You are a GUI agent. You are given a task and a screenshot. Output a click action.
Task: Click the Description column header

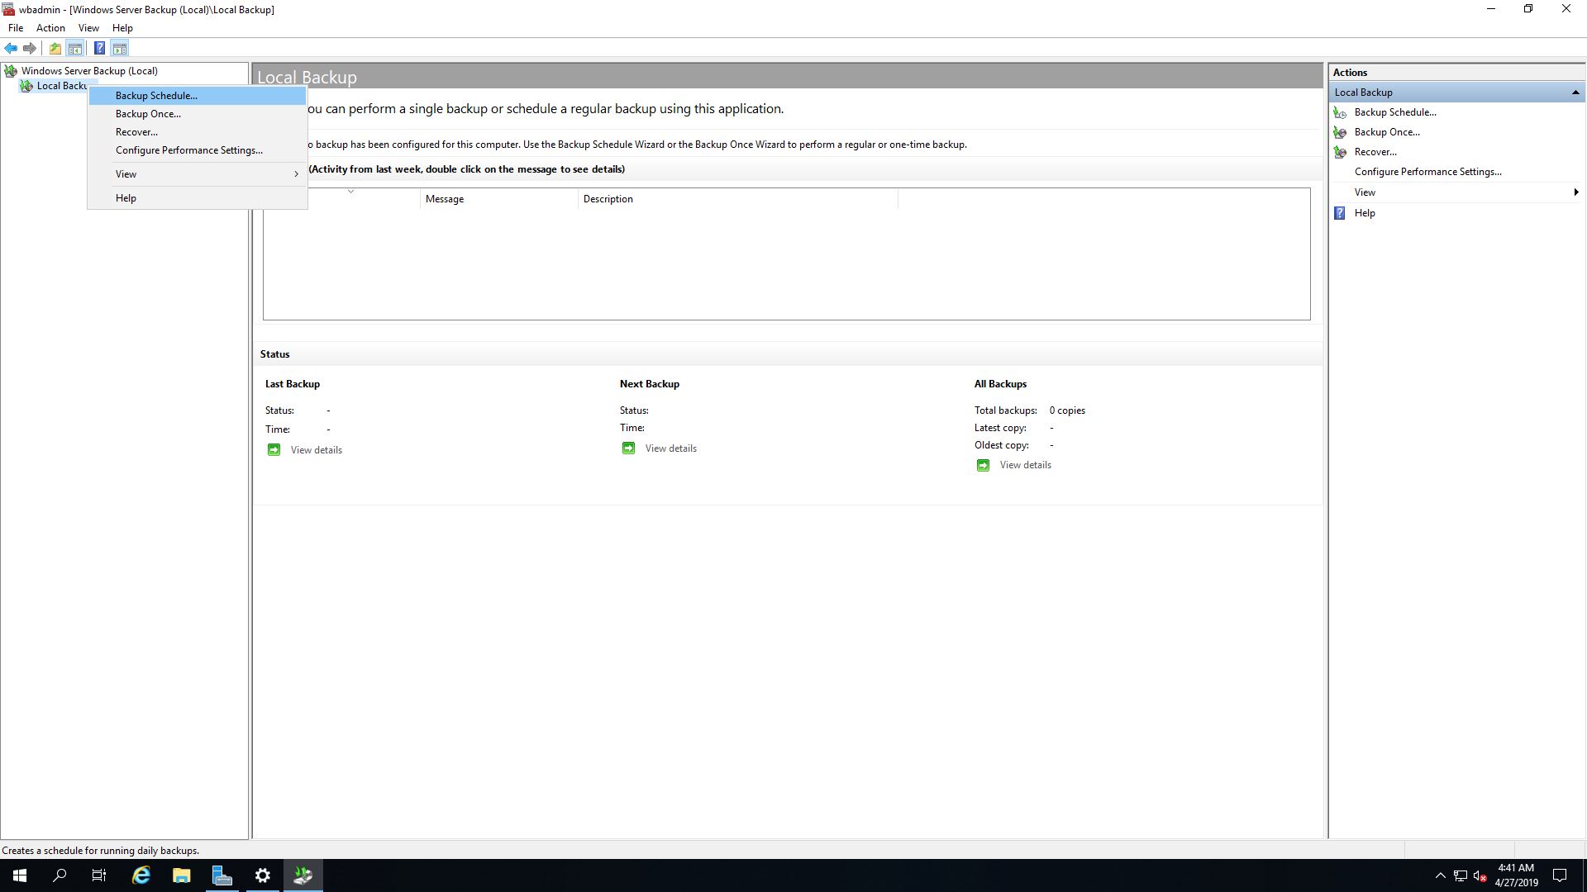[x=737, y=199]
